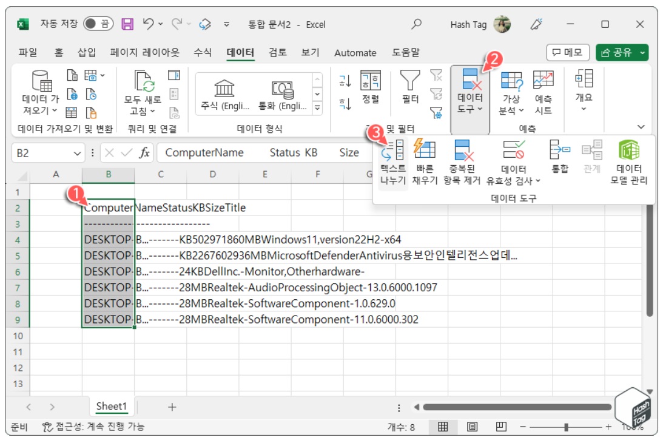Open the search magnifier in title bar

point(417,24)
